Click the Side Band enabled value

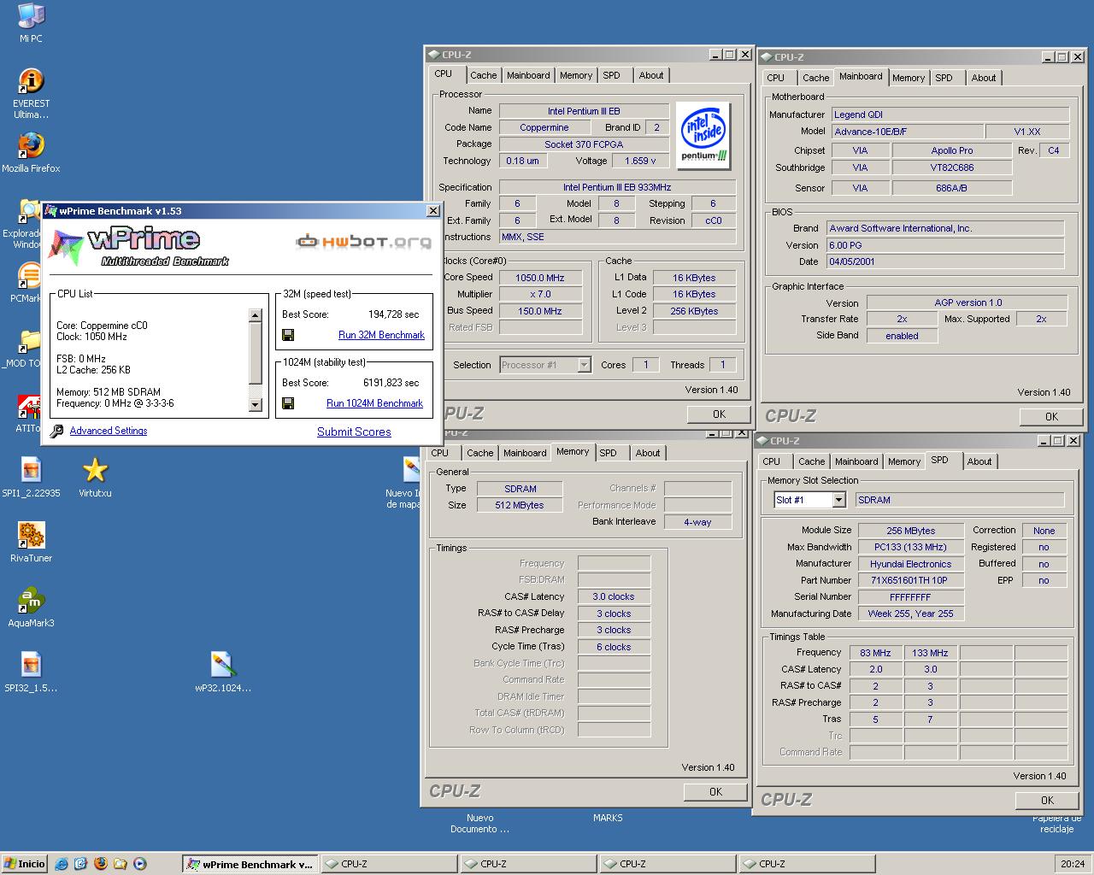[902, 336]
